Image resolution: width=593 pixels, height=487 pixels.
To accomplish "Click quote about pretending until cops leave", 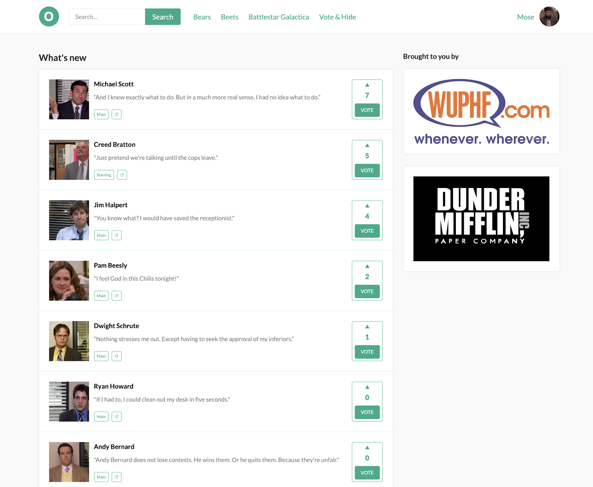I will coord(156,158).
